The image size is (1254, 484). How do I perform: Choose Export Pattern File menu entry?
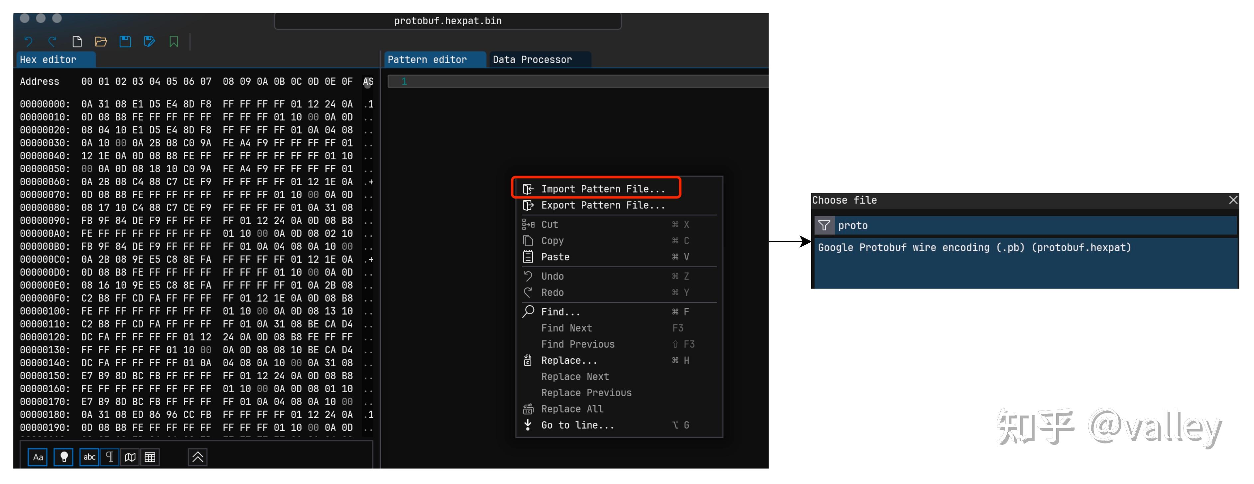(603, 205)
